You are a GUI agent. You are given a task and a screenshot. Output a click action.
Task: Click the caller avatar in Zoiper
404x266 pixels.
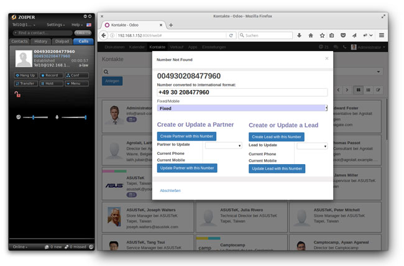coord(24,58)
